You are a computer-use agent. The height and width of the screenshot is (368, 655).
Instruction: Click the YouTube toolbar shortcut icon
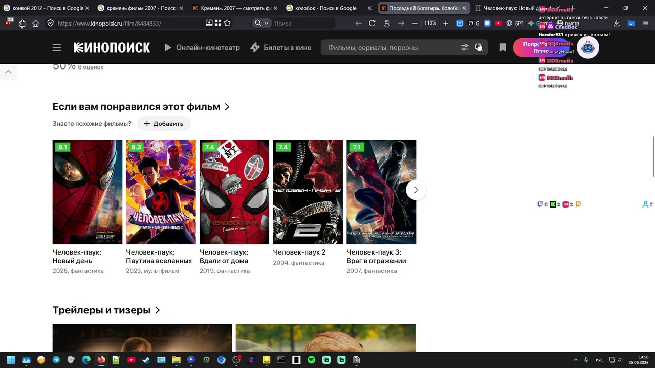coord(498,23)
